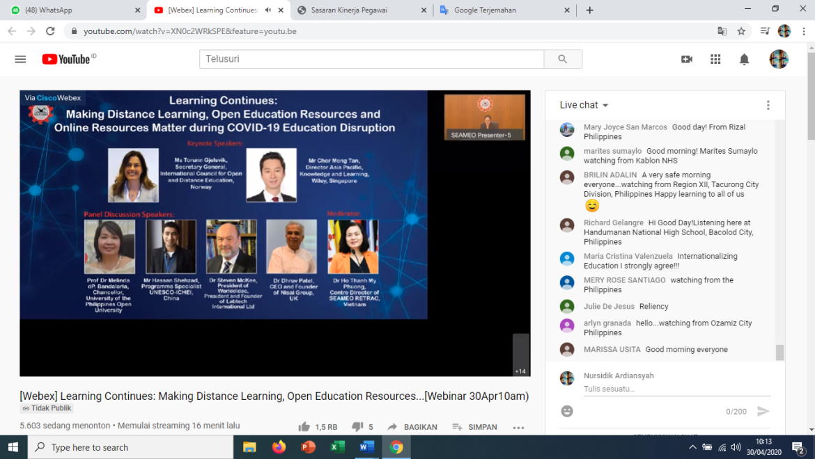Click the Google Translate icon in address bar

(x=721, y=31)
